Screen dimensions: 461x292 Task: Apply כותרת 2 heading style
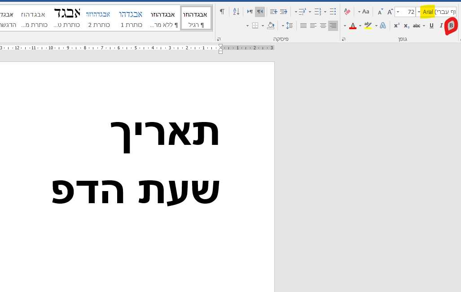click(x=99, y=18)
